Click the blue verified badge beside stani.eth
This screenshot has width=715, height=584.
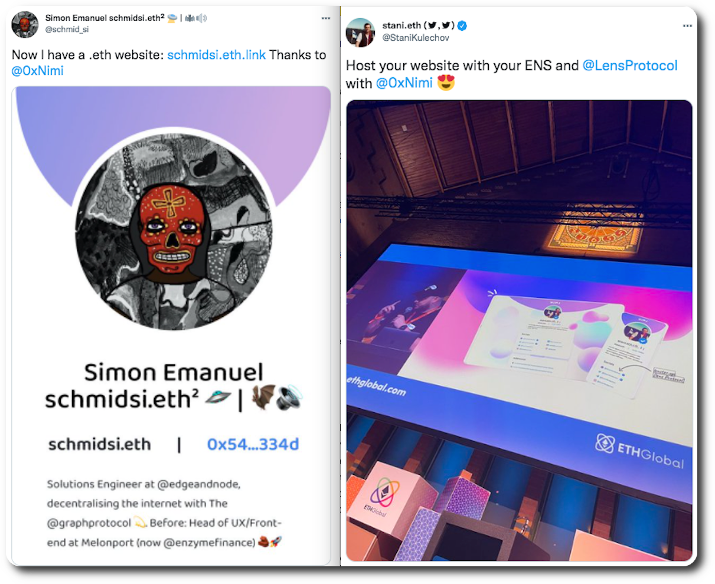(x=463, y=25)
